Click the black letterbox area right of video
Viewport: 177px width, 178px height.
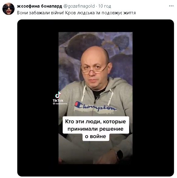click(153, 98)
